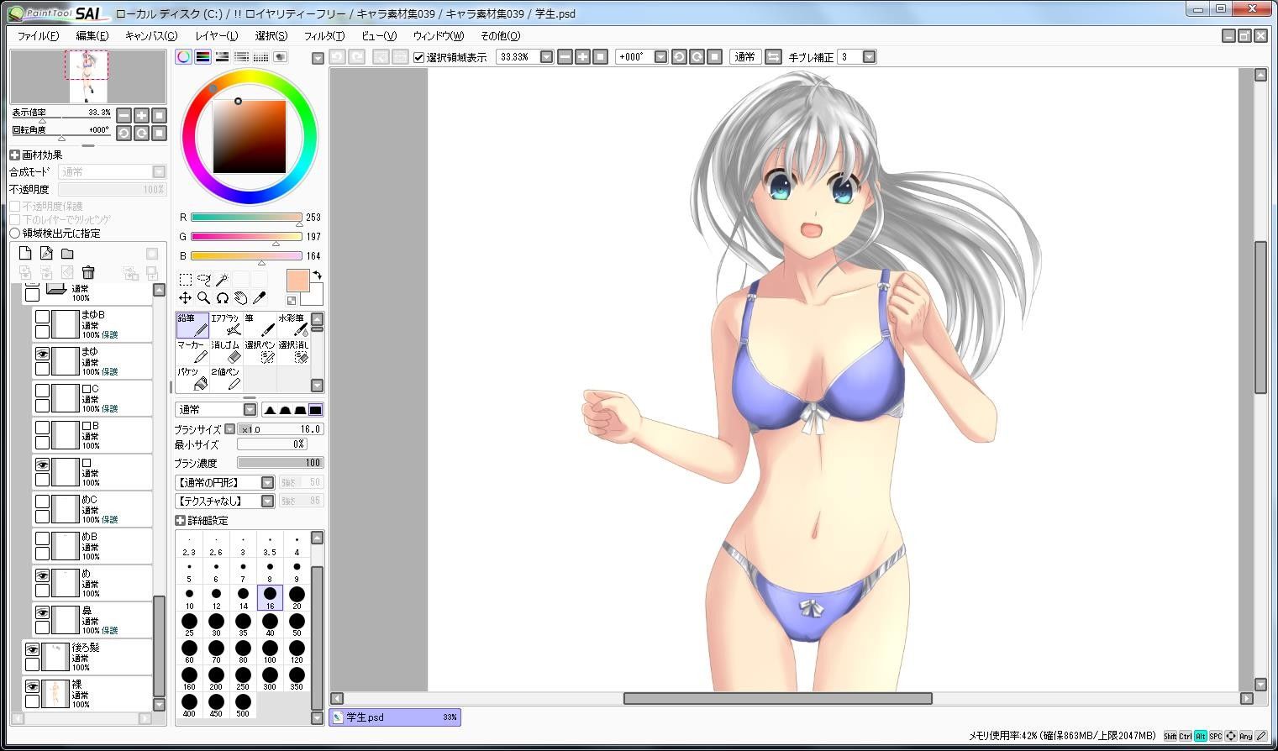Hide the 鼻 layer
Screen dimensions: 1278x751
point(42,612)
